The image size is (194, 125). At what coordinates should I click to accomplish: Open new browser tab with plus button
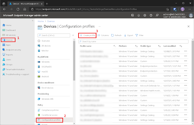(x=47, y=4)
